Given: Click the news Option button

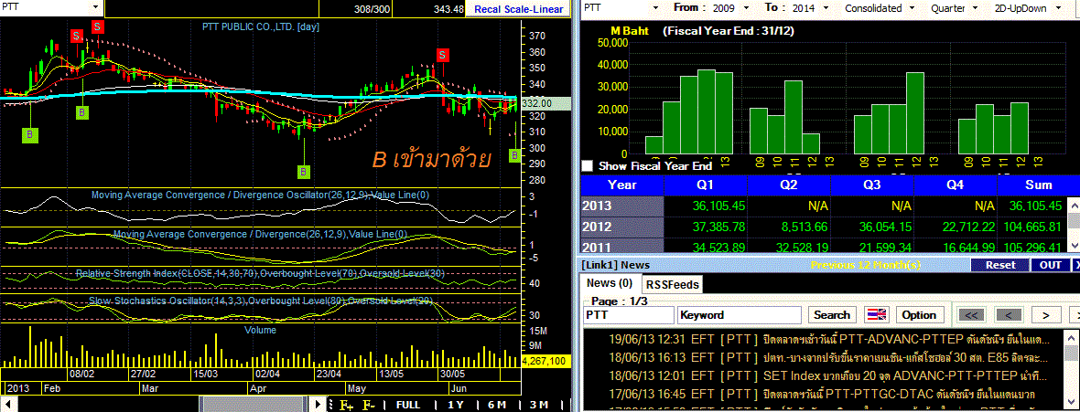Looking at the screenshot, I should click(x=920, y=315).
